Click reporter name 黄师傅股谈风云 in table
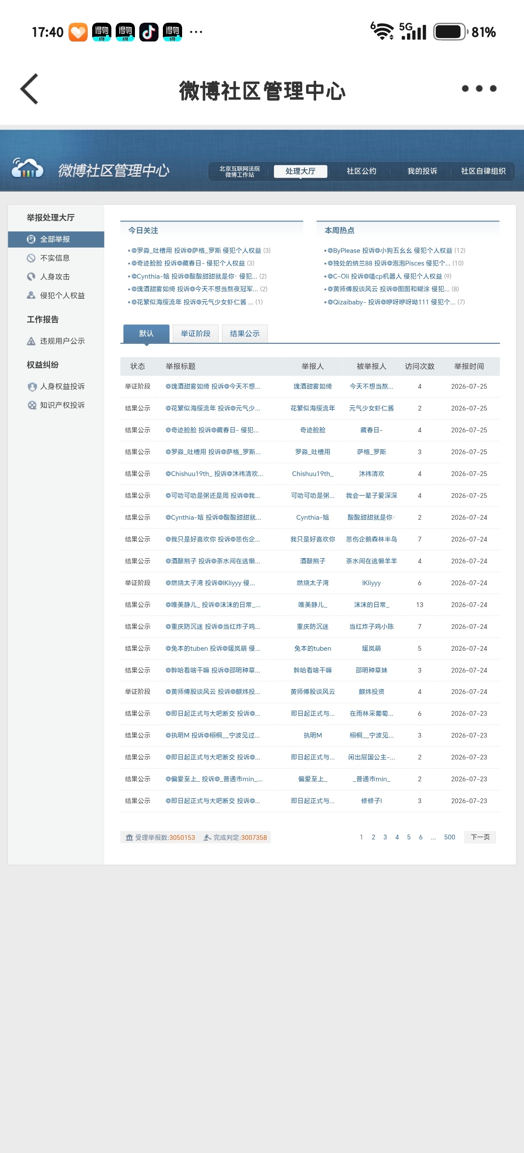Image resolution: width=524 pixels, height=1153 pixels. (x=312, y=692)
